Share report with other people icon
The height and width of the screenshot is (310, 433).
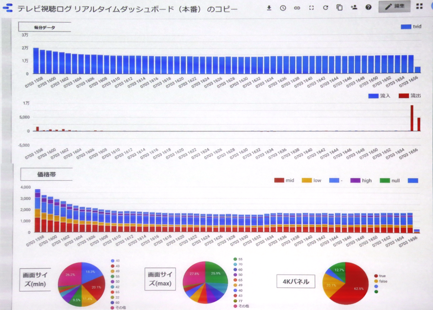coord(354,7)
